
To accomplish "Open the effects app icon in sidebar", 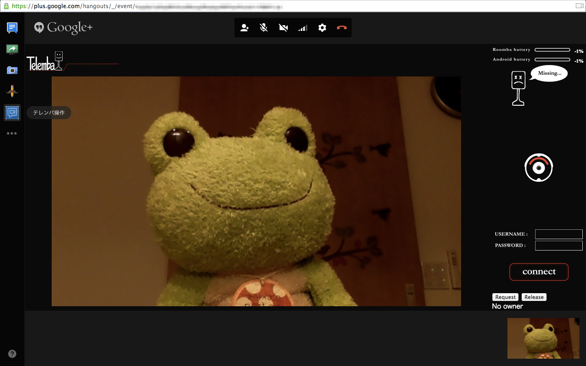I will coord(12,91).
